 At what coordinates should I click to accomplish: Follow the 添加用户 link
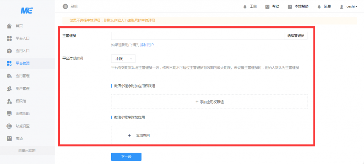147,45
